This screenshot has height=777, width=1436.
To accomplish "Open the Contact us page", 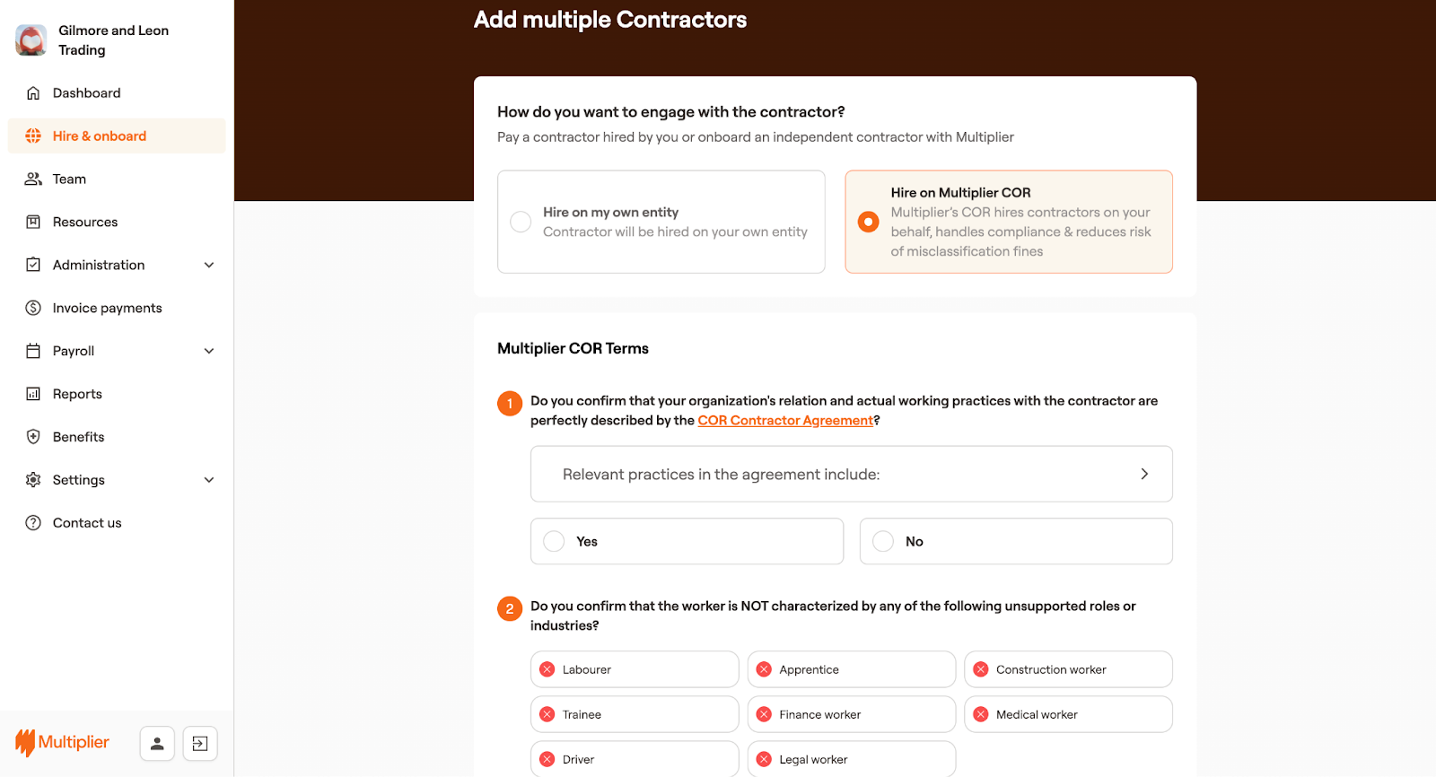I will click(x=87, y=523).
